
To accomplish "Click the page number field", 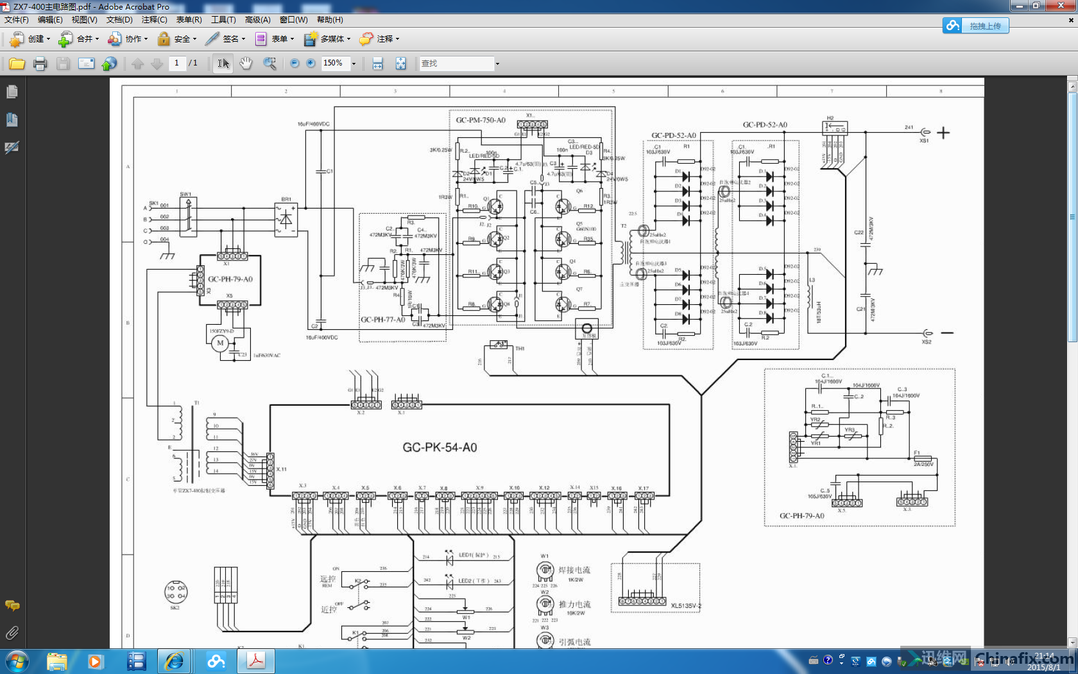I will 177,63.
